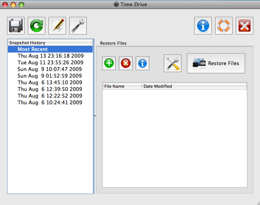260x205 pixels.
Task: Click the splitter handle beside snapshot list
Action: pos(95,116)
